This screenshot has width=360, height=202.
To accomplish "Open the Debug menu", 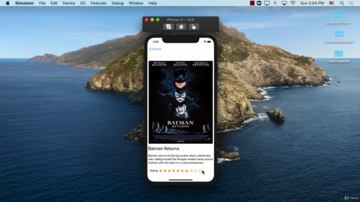I will 118,3.
